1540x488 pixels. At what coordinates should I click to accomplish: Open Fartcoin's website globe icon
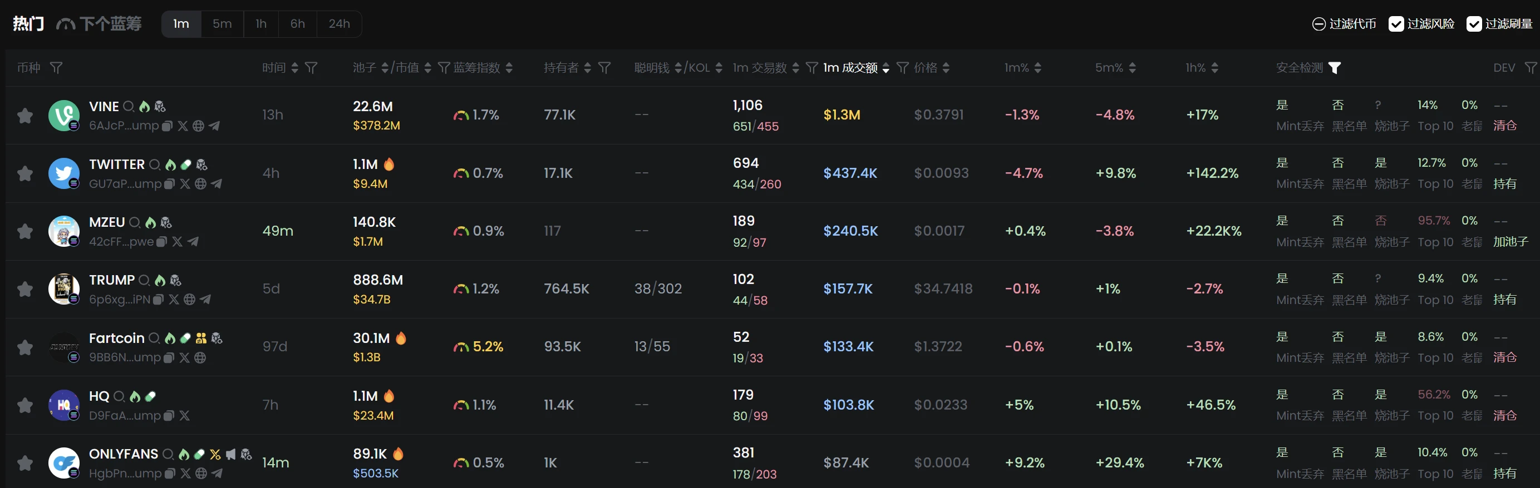click(200, 358)
